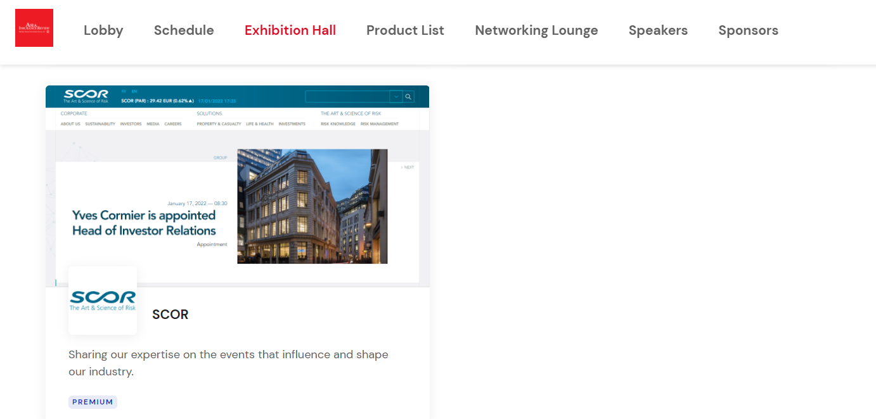Click the SCOR description text about expertise
876x419 pixels.
[228, 363]
